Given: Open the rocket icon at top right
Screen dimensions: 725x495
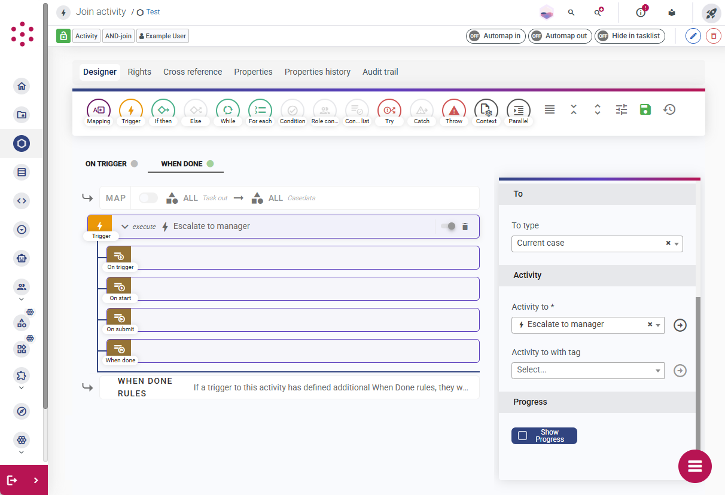Looking at the screenshot, I should click(x=711, y=13).
